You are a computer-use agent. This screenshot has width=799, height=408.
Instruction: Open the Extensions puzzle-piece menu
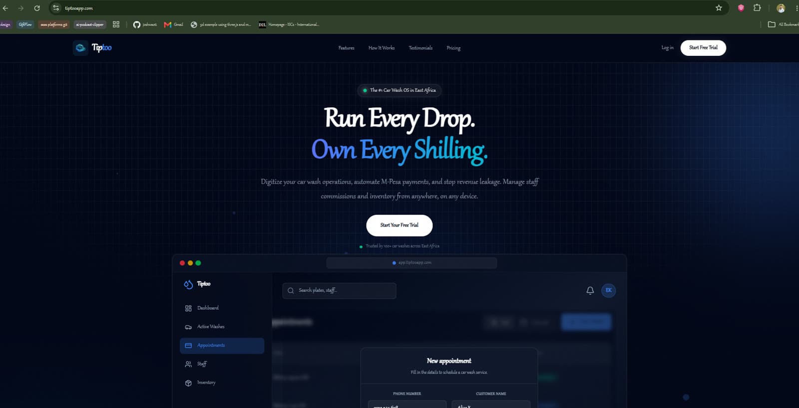tap(757, 8)
